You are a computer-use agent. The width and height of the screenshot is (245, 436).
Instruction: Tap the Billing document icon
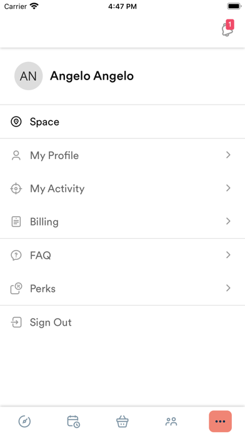16,222
